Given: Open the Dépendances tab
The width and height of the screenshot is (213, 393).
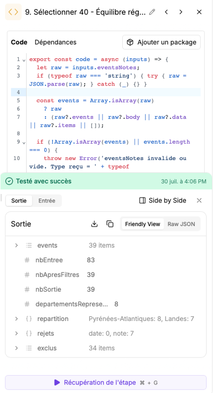Looking at the screenshot, I should coord(56,42).
